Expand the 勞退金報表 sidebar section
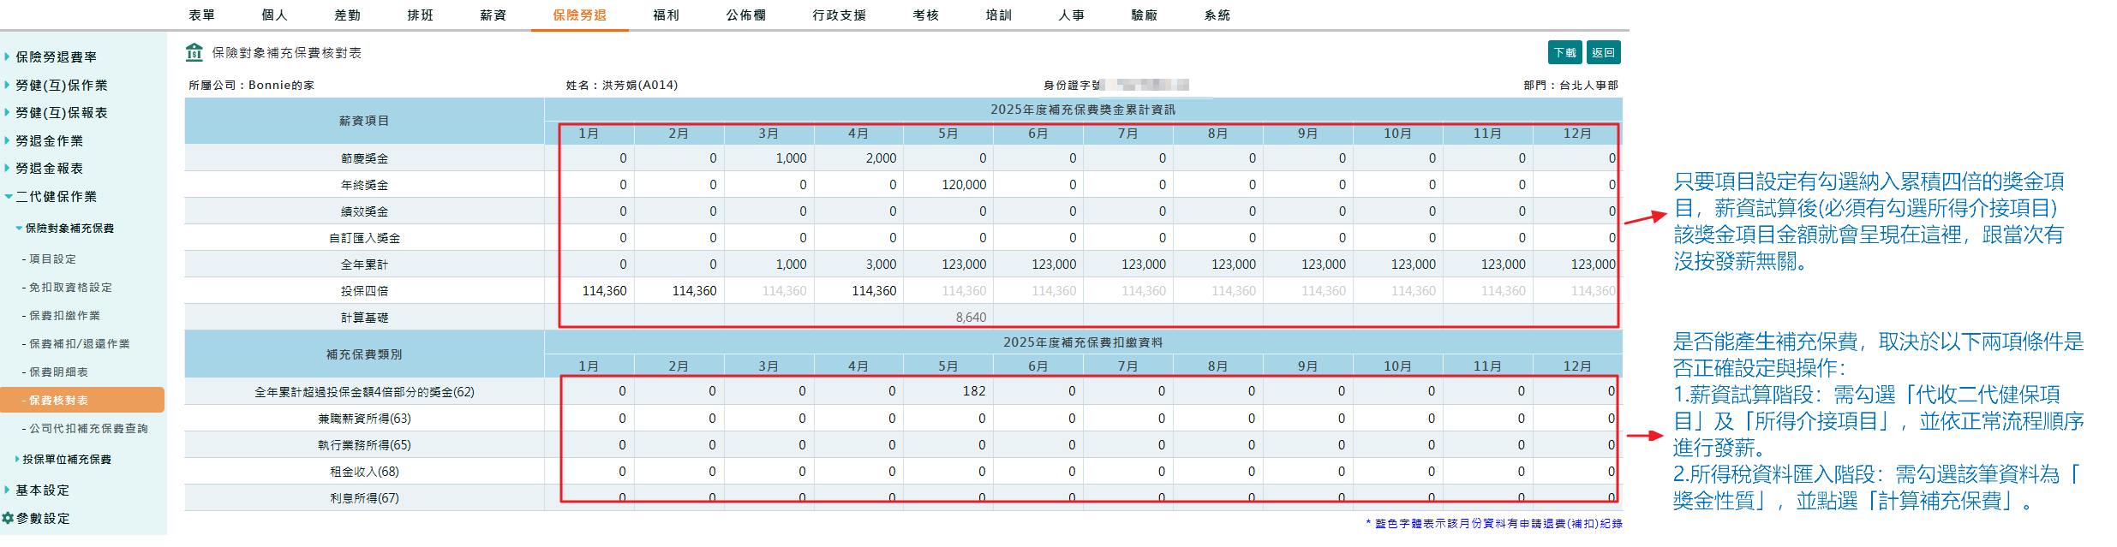The width and height of the screenshot is (2117, 547). coord(44,168)
